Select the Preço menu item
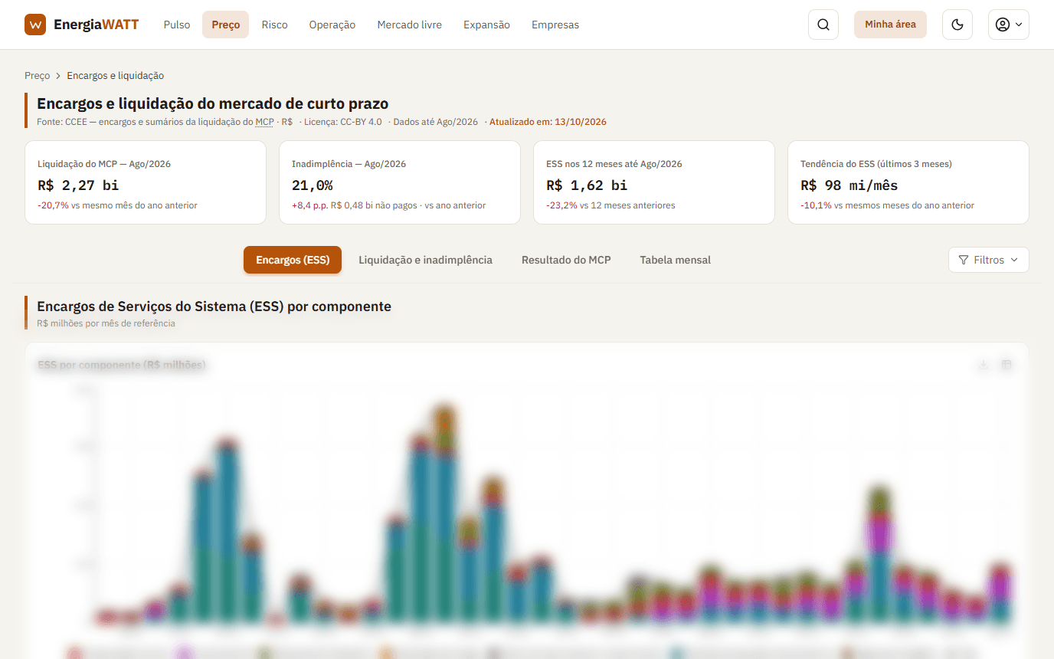 (x=226, y=25)
